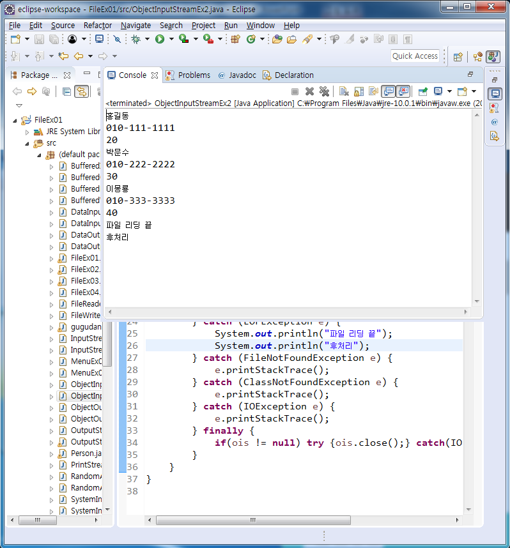The image size is (510, 548).
Task: Click the Back navigation arrow
Action: pyautogui.click(x=79, y=56)
